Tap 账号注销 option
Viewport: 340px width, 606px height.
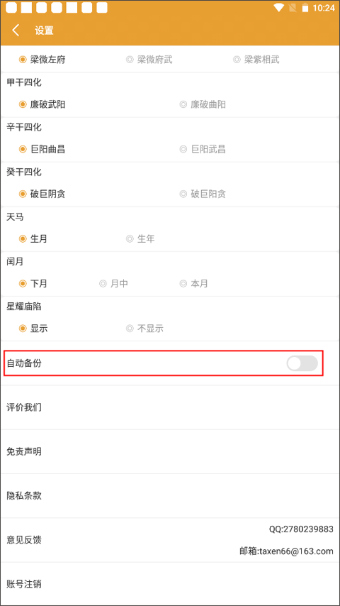click(x=170, y=584)
